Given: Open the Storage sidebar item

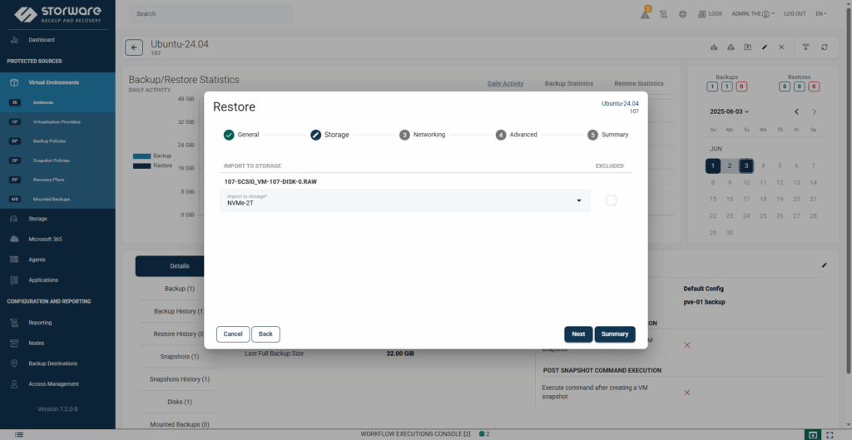Looking at the screenshot, I should click(37, 219).
